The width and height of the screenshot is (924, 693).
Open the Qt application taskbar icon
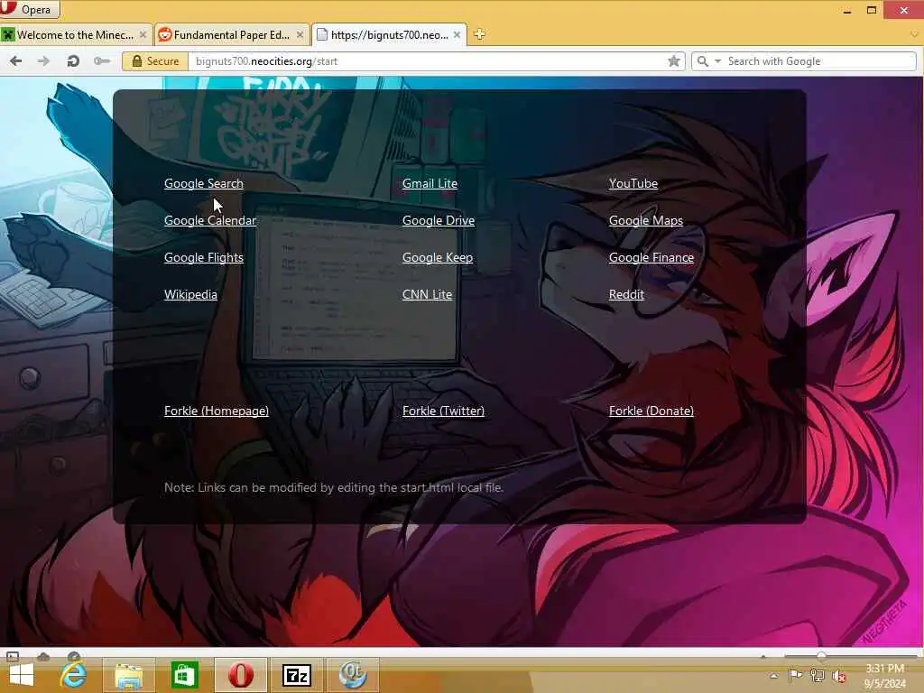(353, 675)
